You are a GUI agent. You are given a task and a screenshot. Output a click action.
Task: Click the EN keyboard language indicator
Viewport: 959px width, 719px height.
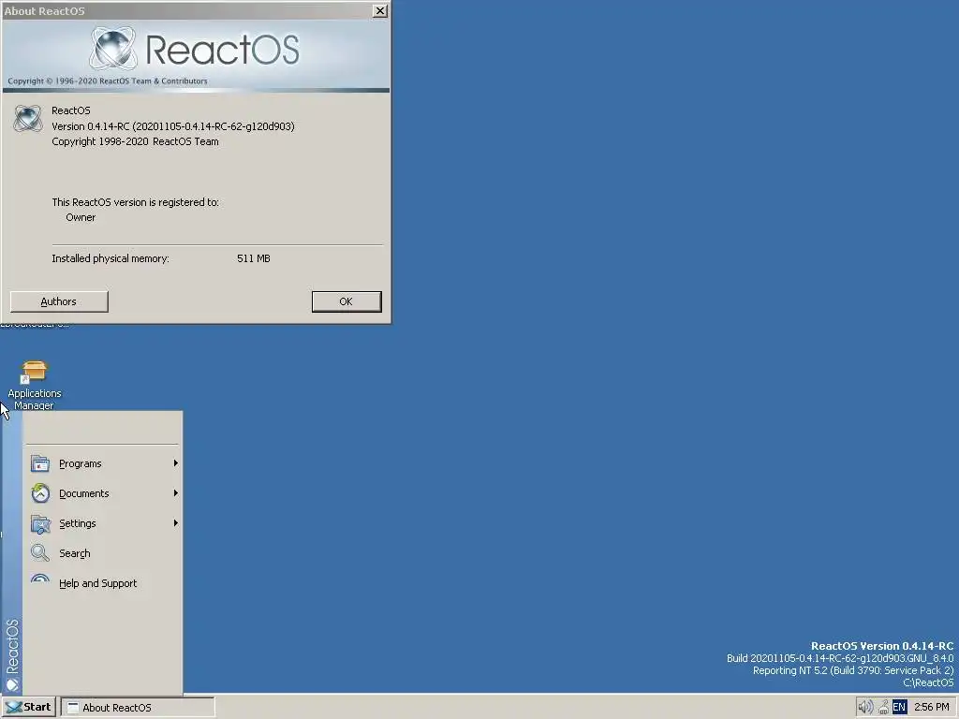tap(899, 708)
